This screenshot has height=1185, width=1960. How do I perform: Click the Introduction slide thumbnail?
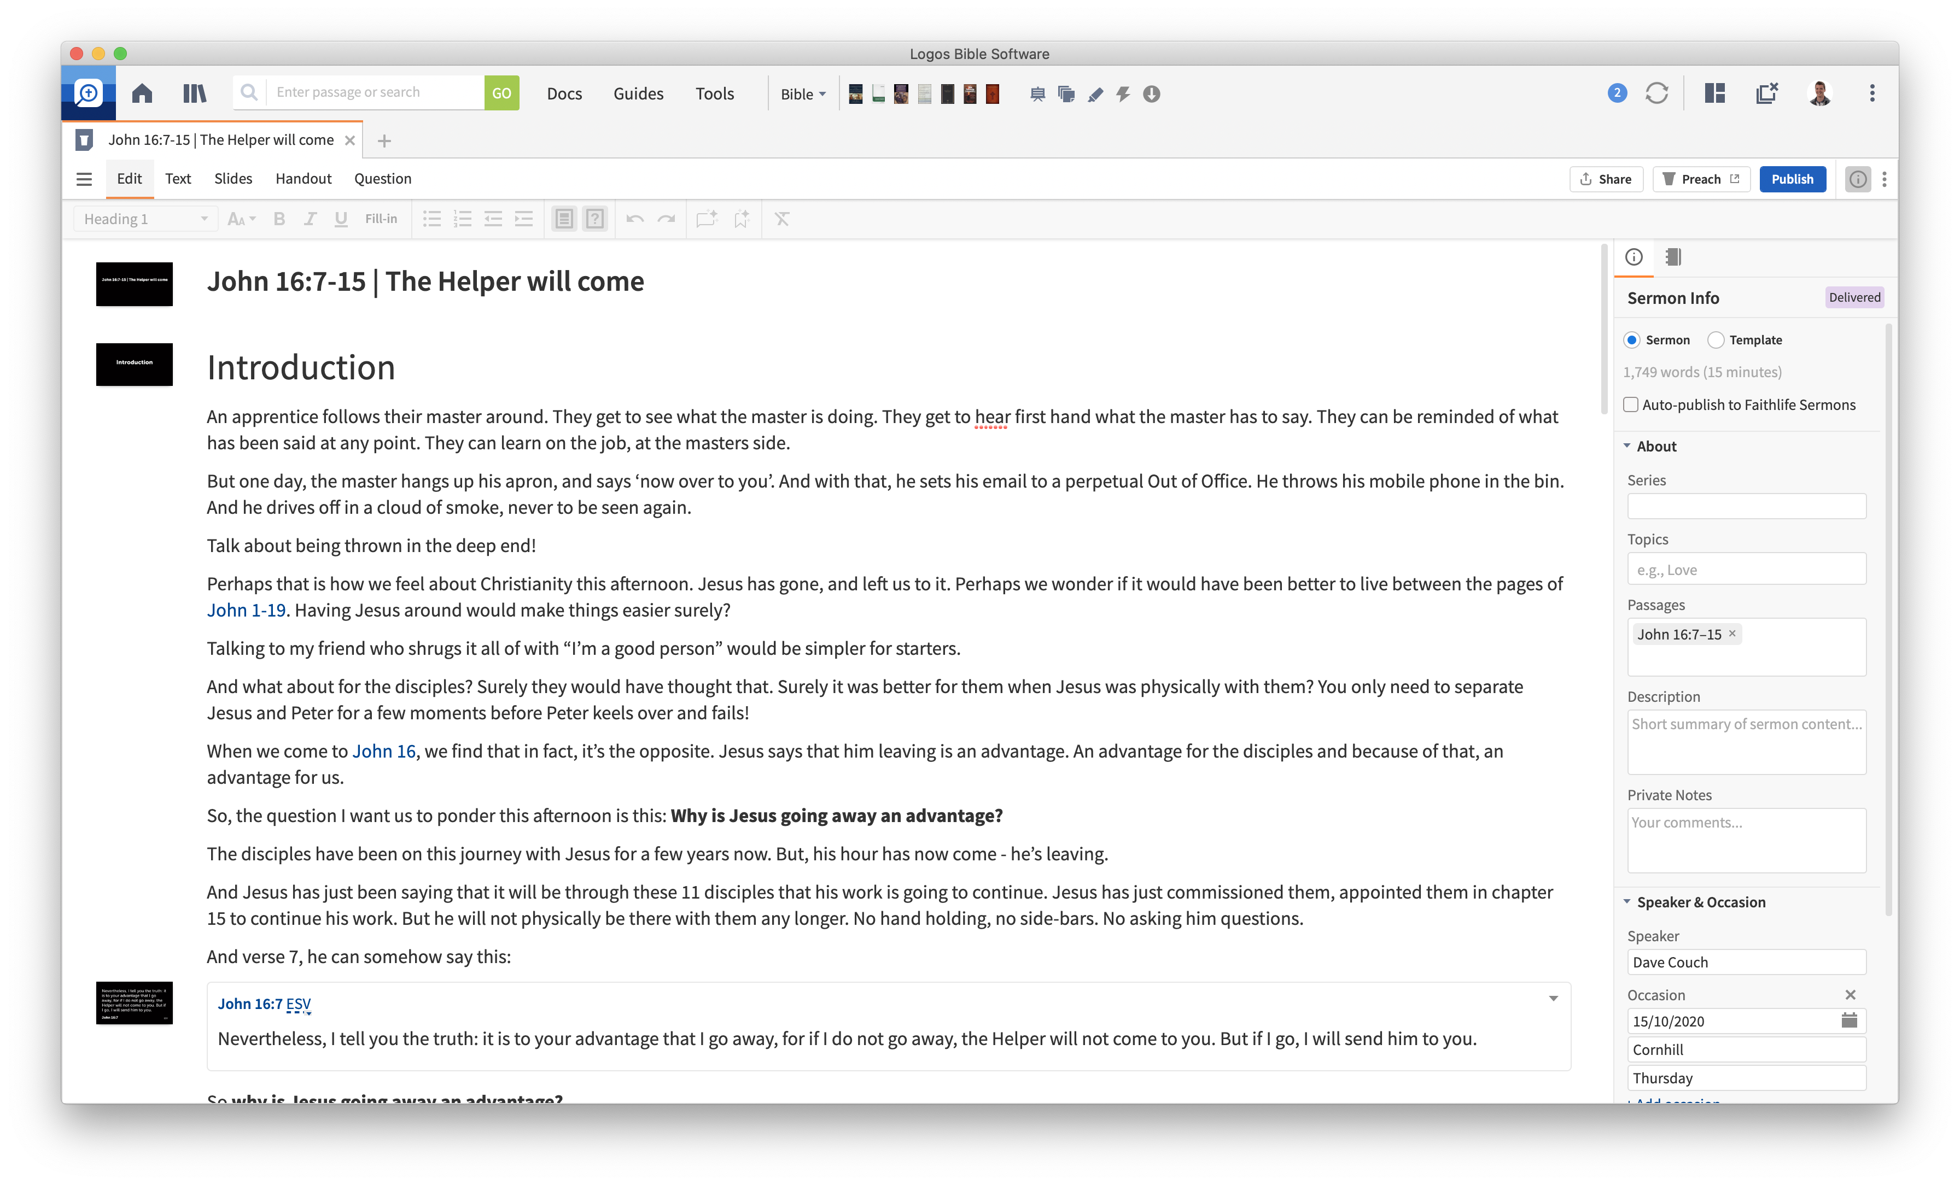click(x=133, y=363)
